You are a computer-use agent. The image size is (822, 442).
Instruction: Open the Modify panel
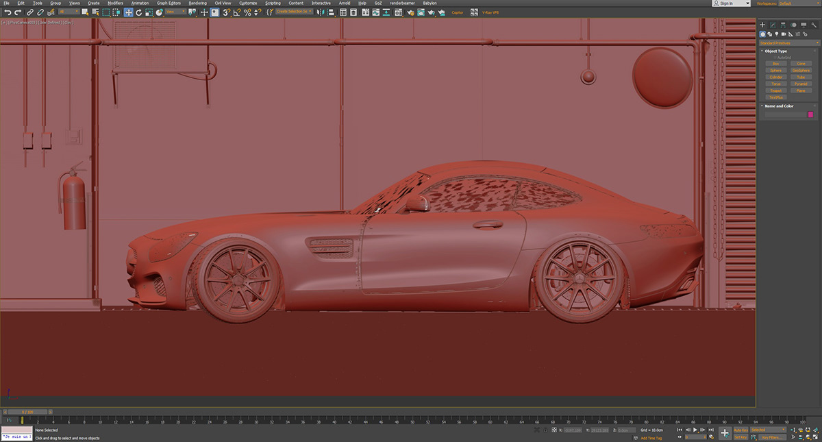pos(773,25)
